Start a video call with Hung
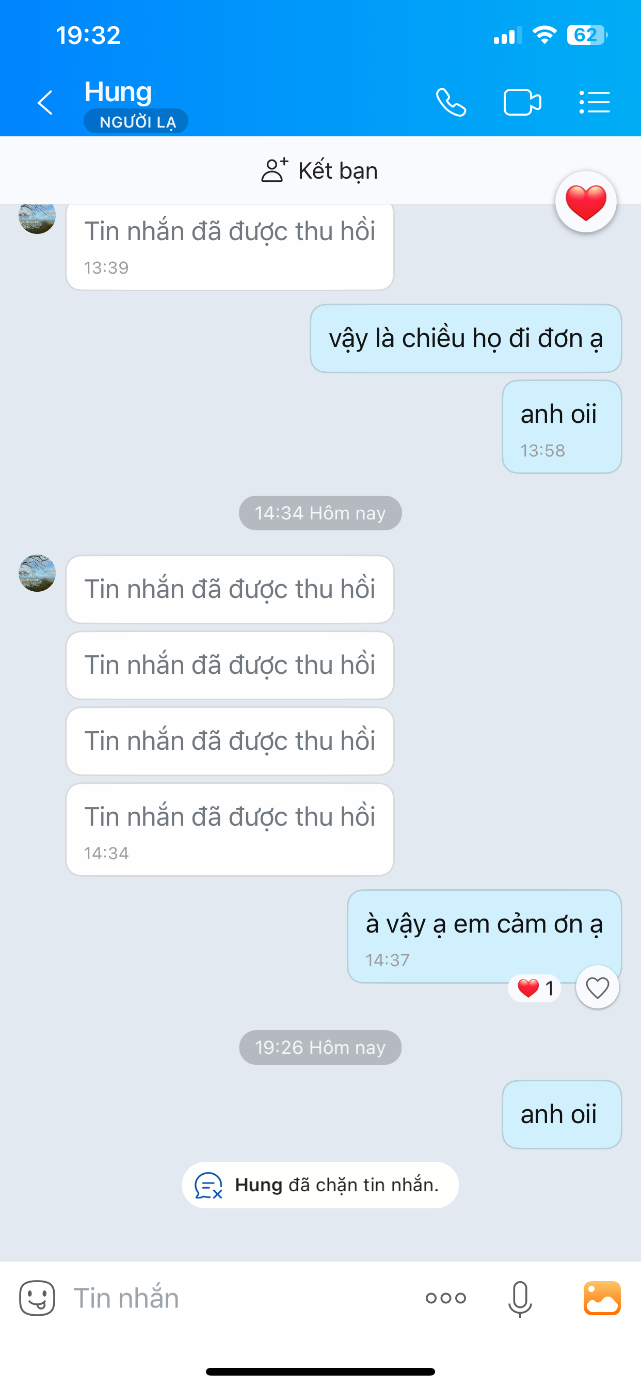This screenshot has height=1388, width=641. [522, 102]
